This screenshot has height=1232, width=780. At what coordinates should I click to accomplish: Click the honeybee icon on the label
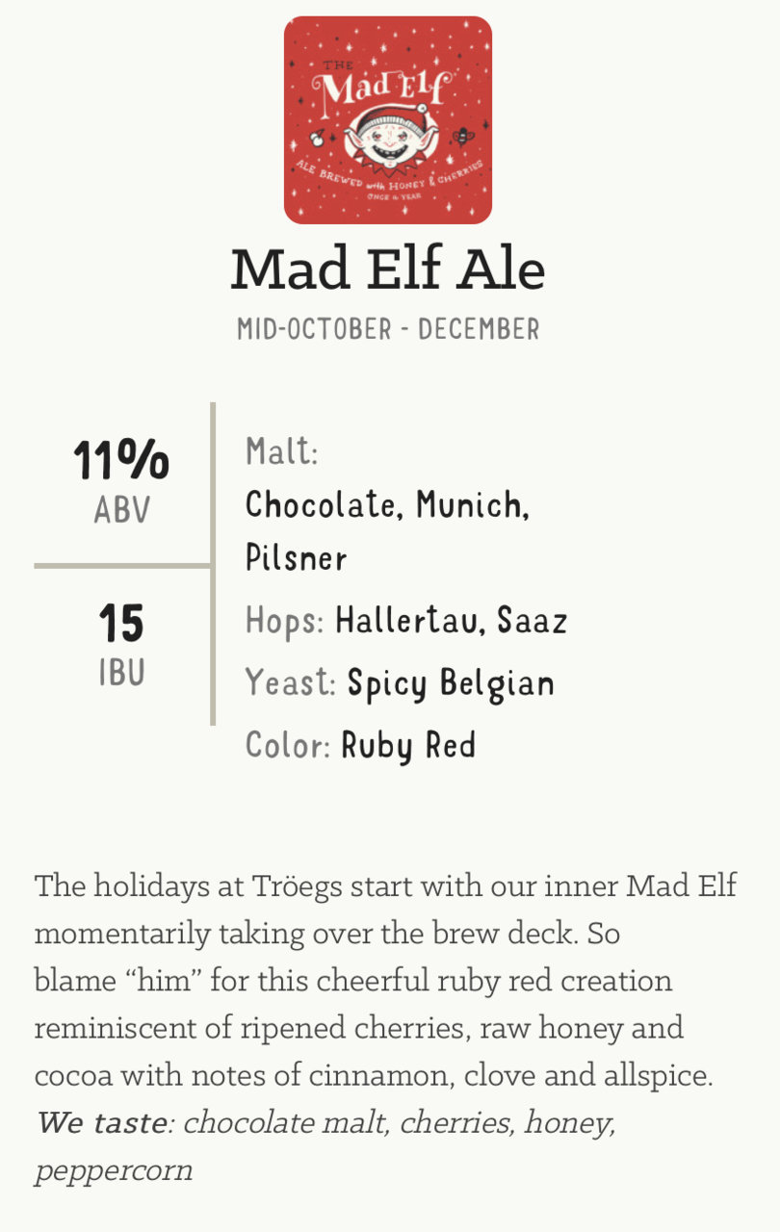(x=463, y=136)
